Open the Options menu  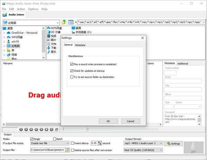click(33, 9)
